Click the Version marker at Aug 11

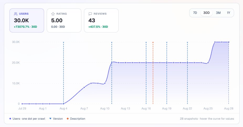[112, 42]
